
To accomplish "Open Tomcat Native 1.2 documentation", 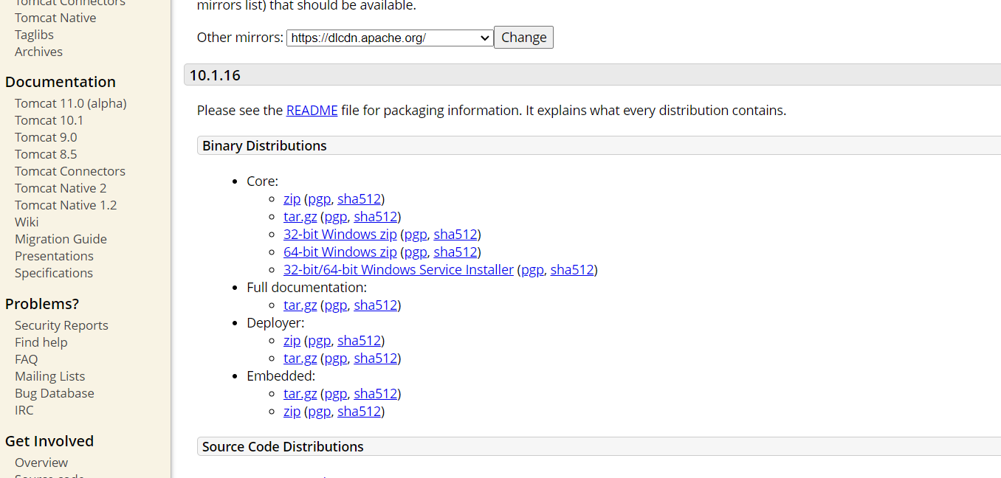I will (x=66, y=205).
